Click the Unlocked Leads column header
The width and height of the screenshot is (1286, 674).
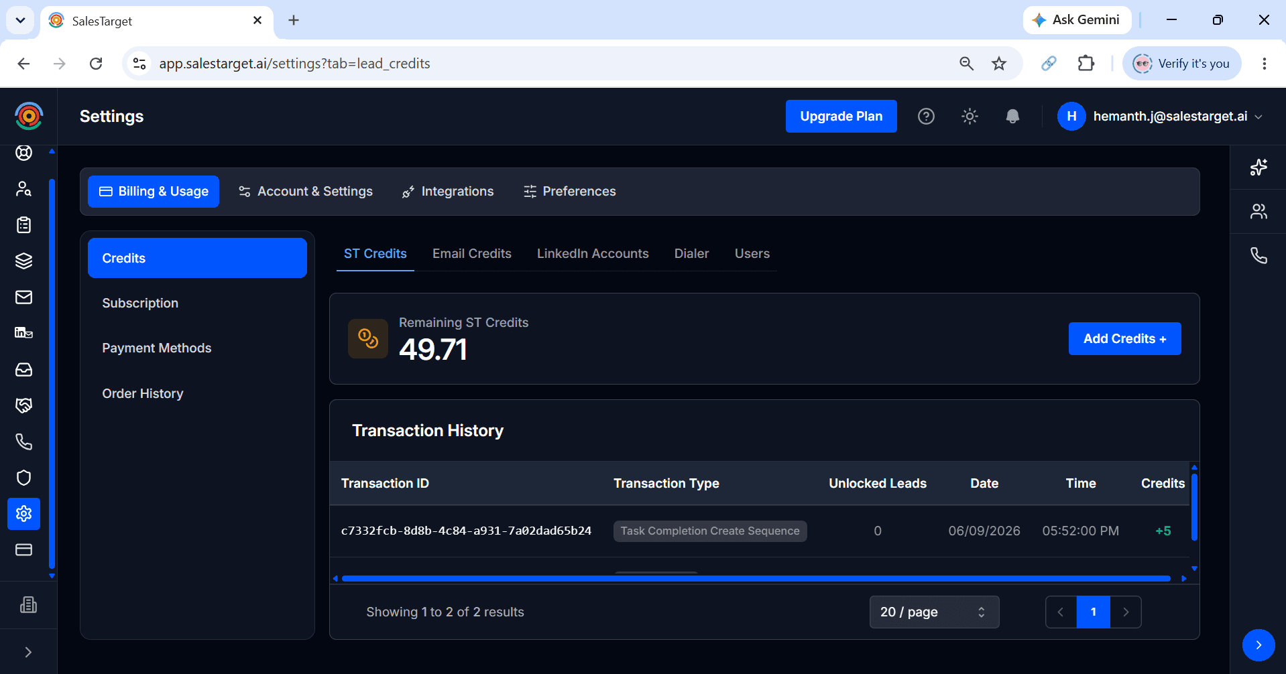(877, 484)
